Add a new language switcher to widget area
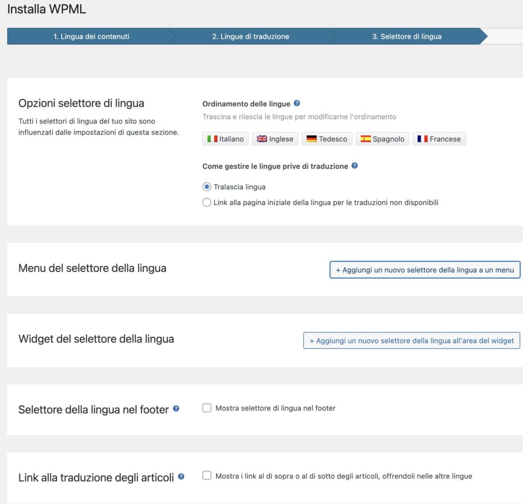Viewport: 523px width, 504px height. coord(411,340)
